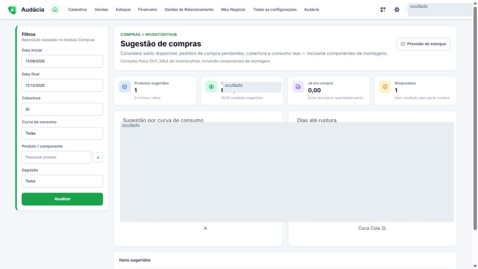
Task: Click the Pesquisar produto search field
Action: 56,158
